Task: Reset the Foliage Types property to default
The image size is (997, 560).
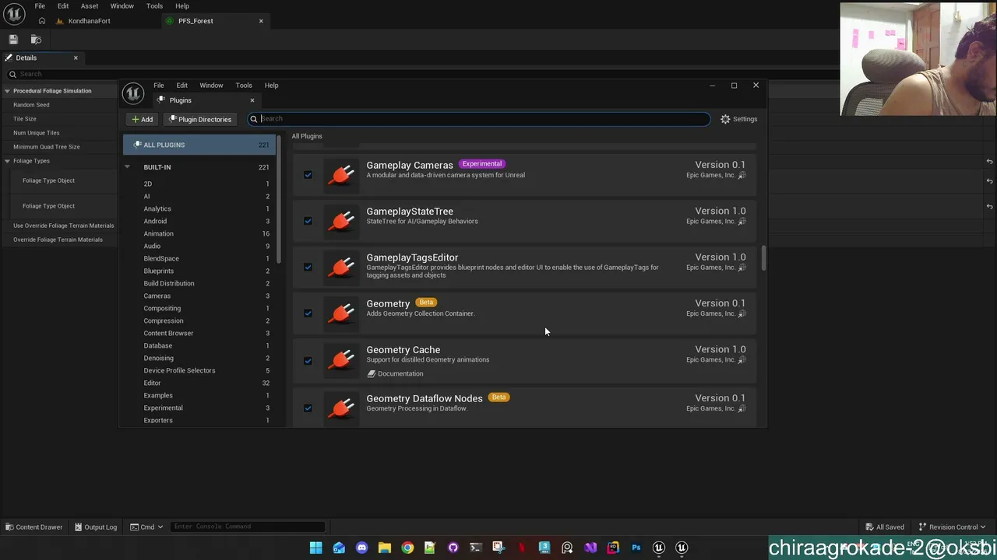Action: click(989, 161)
